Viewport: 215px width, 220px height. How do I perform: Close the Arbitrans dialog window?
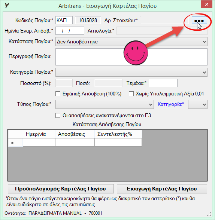point(206,4)
